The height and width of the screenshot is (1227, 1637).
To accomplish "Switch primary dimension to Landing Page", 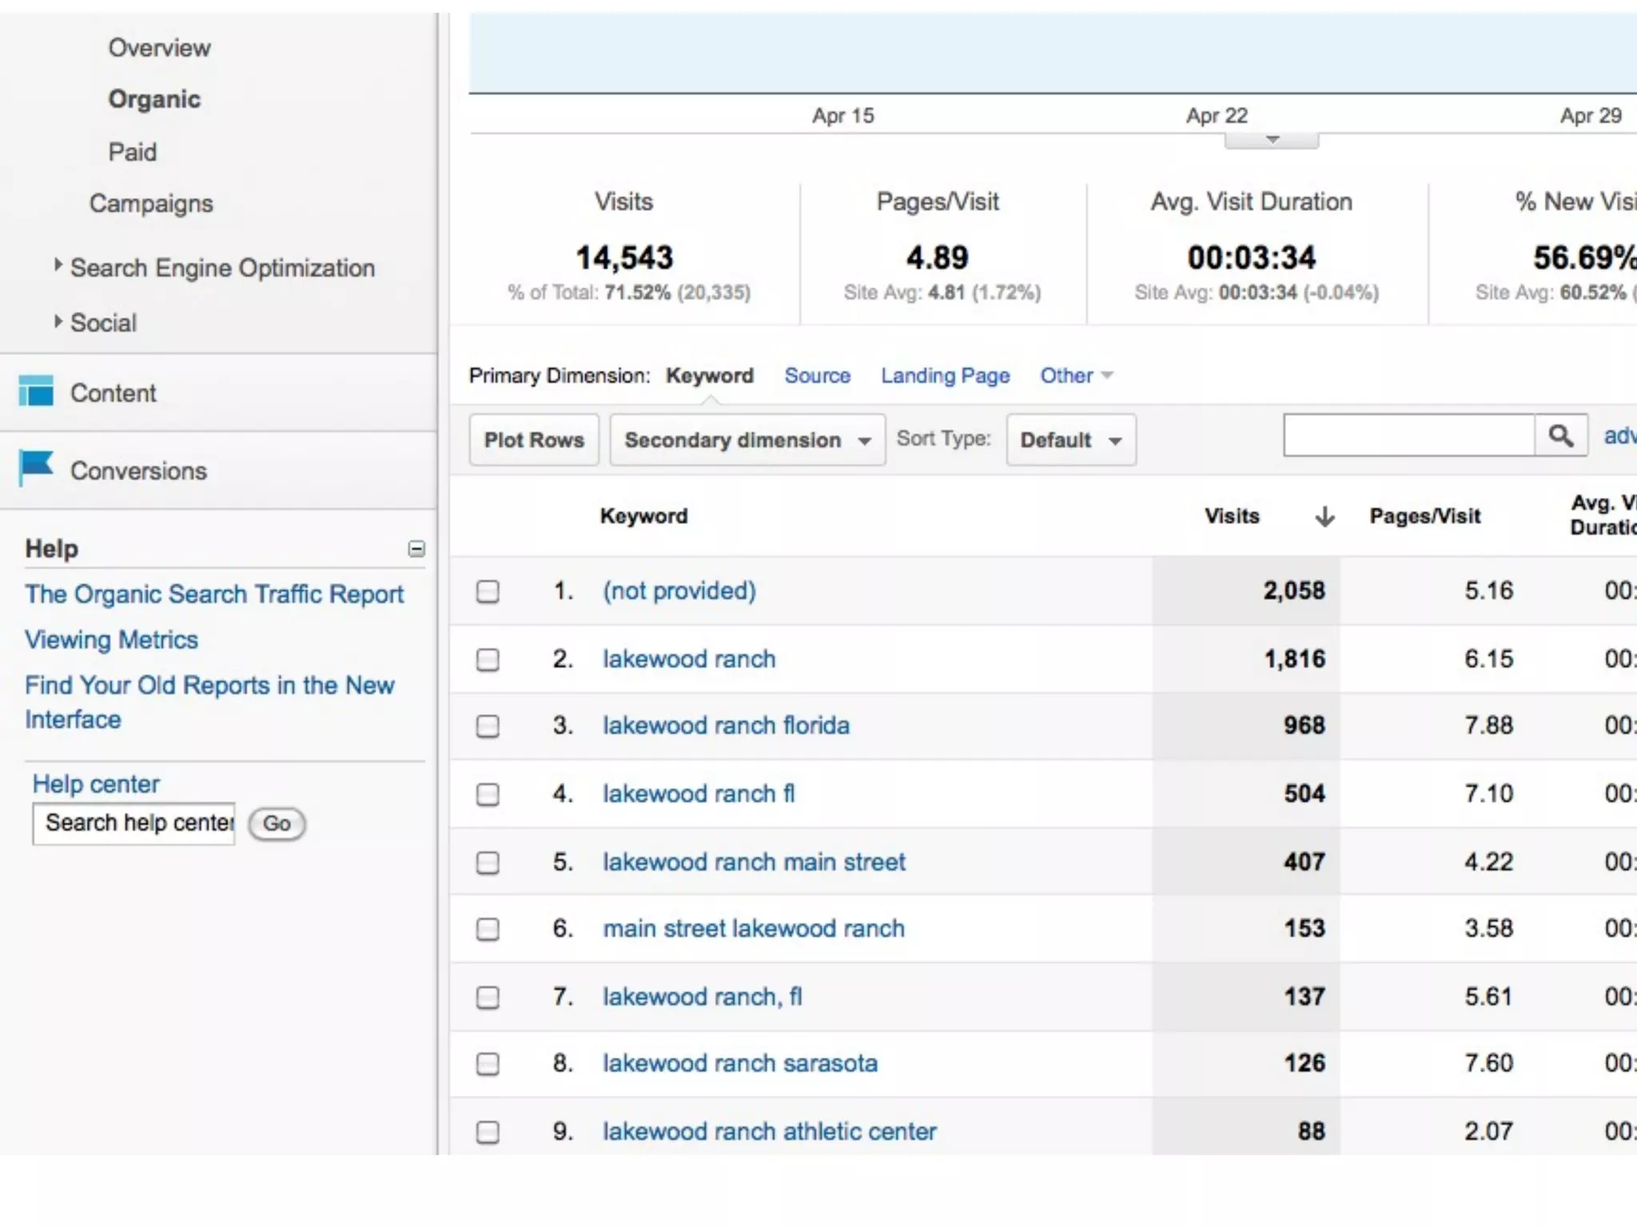I will click(x=945, y=375).
